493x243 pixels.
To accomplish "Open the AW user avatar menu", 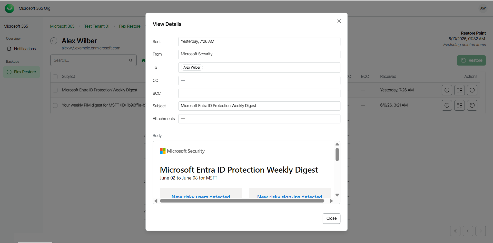I will coord(483,8).
